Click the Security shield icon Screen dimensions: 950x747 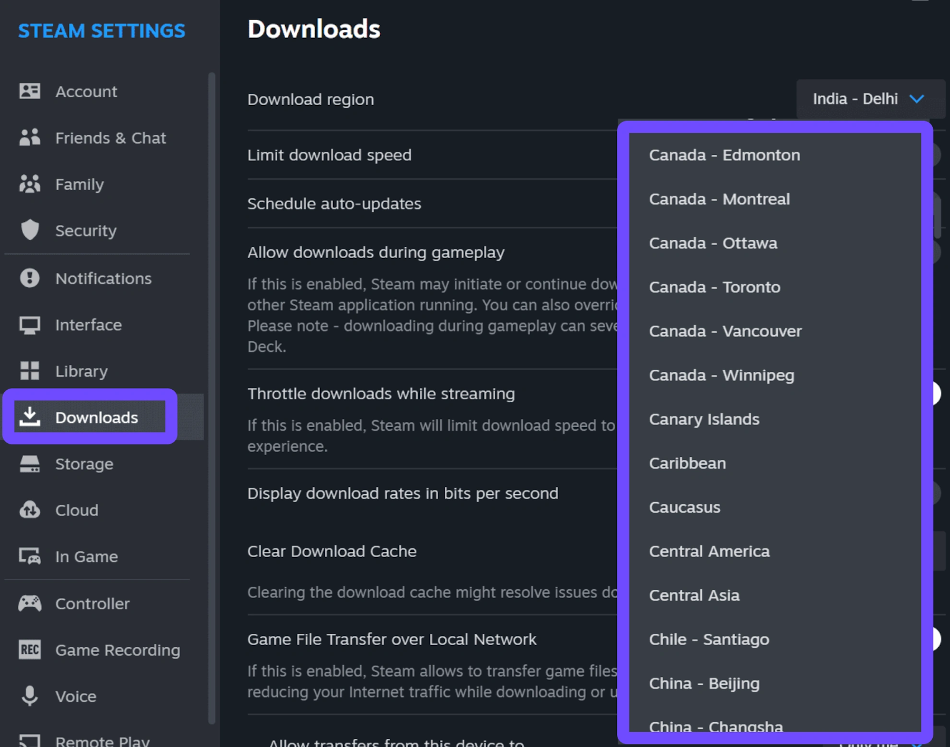(30, 230)
